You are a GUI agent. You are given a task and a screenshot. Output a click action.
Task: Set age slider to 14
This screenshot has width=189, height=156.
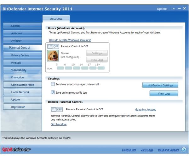point(85,68)
